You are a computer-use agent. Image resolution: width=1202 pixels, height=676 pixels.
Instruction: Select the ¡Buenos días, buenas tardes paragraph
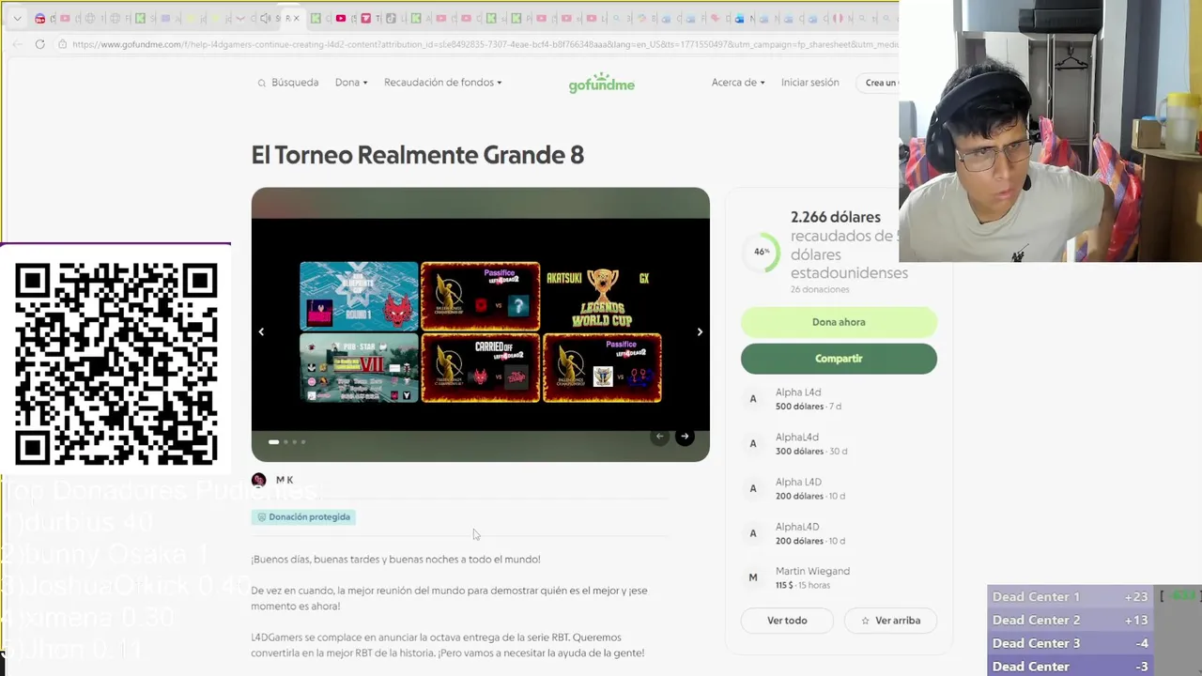click(x=395, y=560)
